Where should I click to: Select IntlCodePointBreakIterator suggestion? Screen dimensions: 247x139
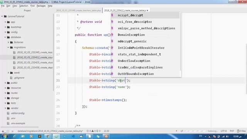145,48
